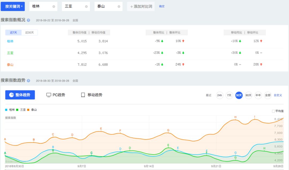
Task: Click the 整体环比 column header
Action: click(175, 32)
